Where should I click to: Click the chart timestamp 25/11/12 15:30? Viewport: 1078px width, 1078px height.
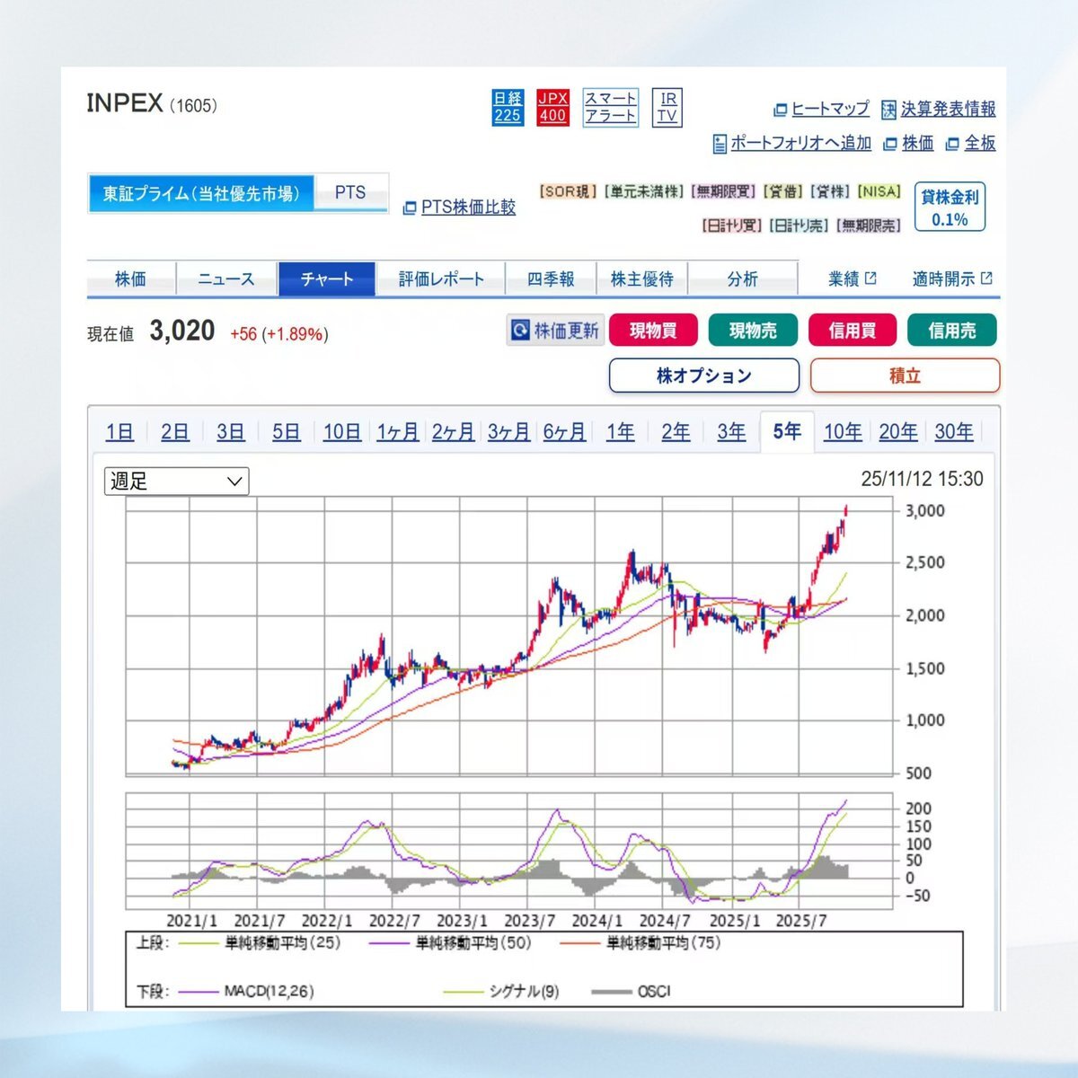click(x=922, y=480)
